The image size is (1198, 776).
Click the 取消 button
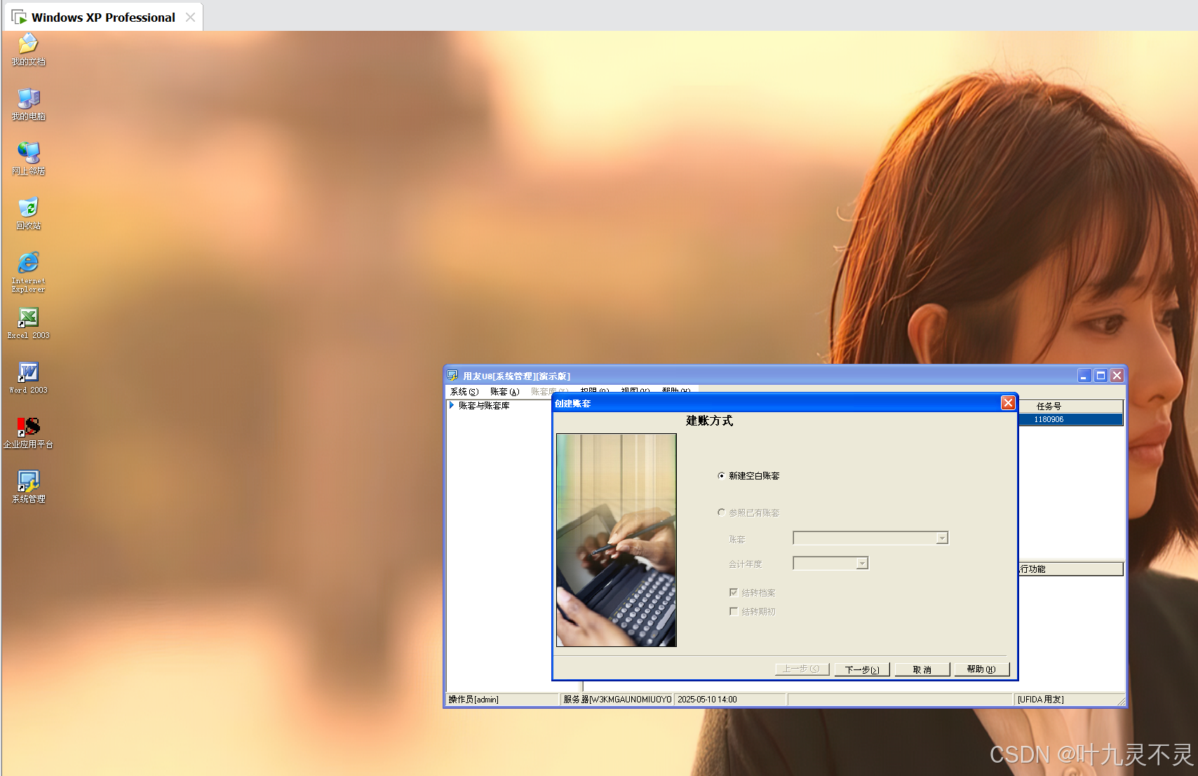point(922,669)
